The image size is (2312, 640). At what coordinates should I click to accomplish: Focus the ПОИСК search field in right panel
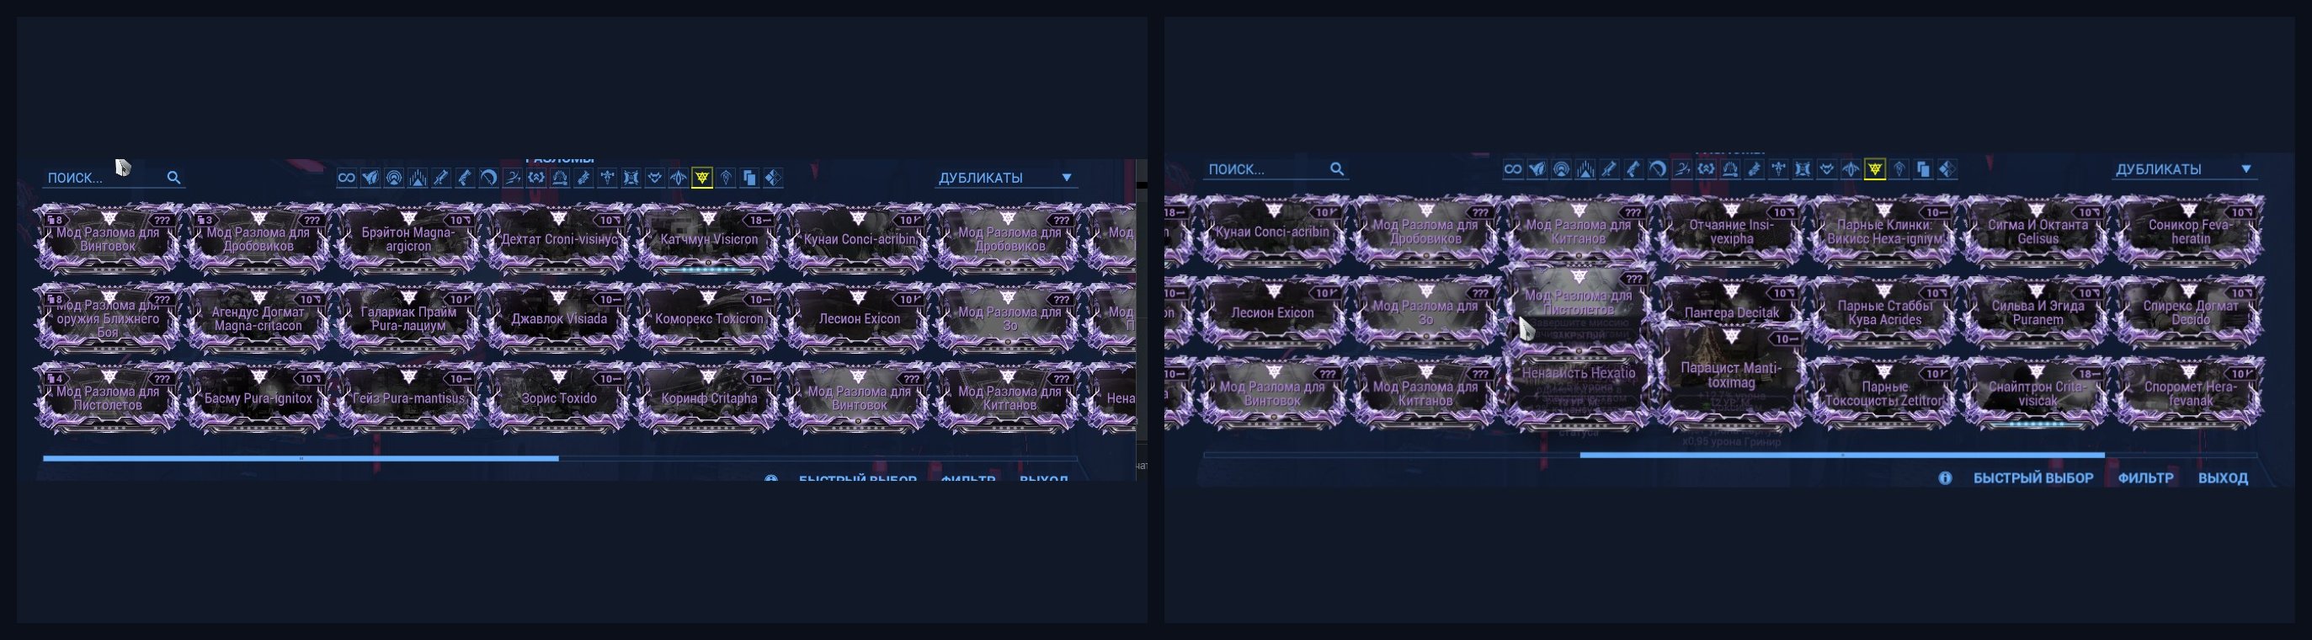click(1276, 168)
